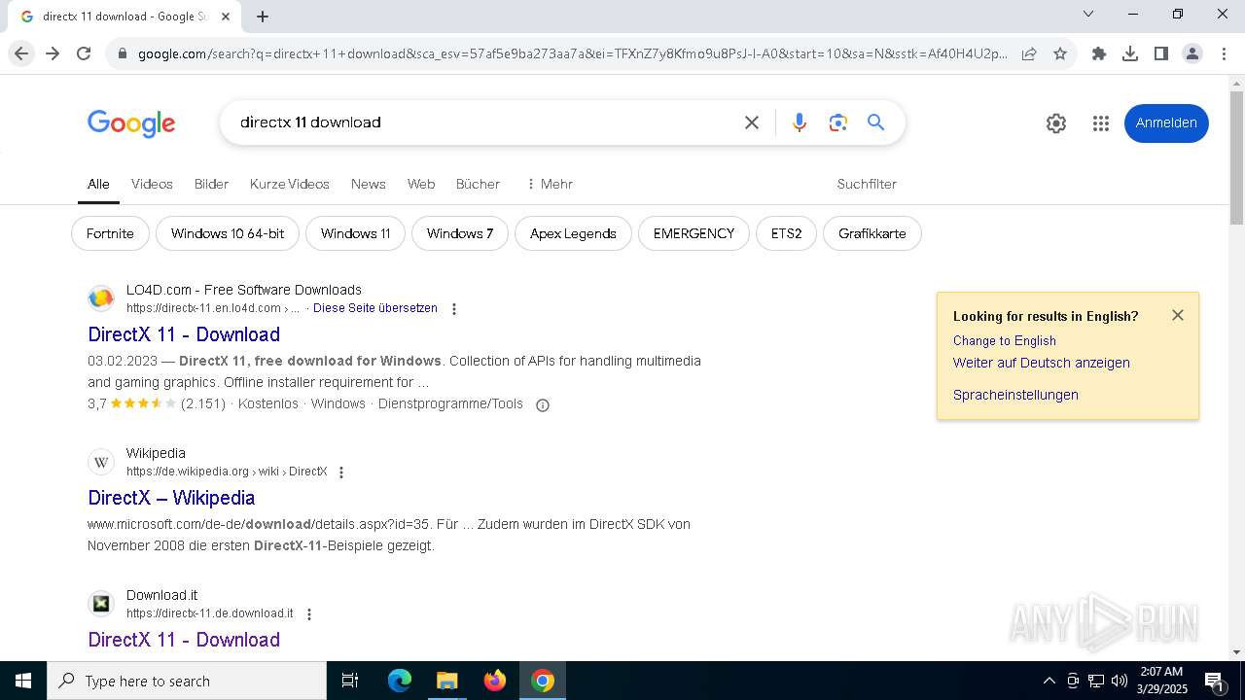This screenshot has width=1245, height=700.
Task: Submit the search with the magnifier icon
Action: [x=876, y=122]
